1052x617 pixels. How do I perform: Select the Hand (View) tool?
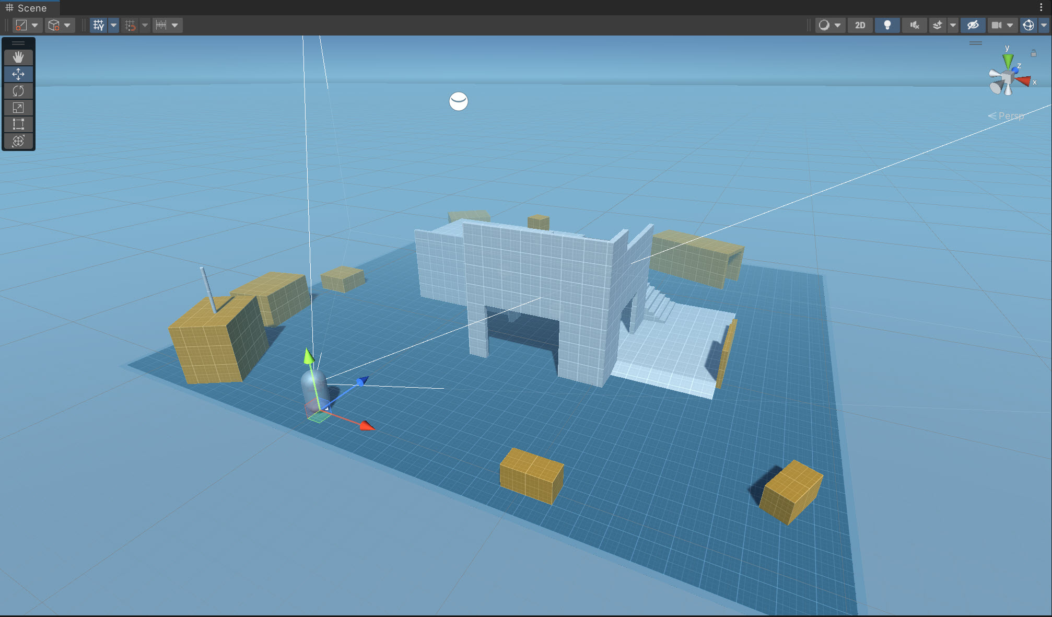click(x=18, y=57)
